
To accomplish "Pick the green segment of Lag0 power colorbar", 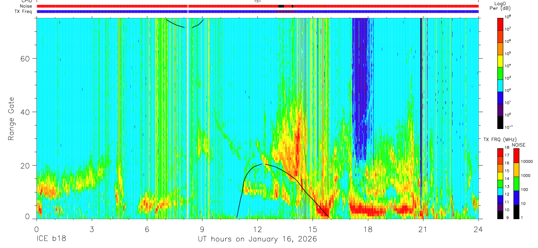I will point(500,72).
